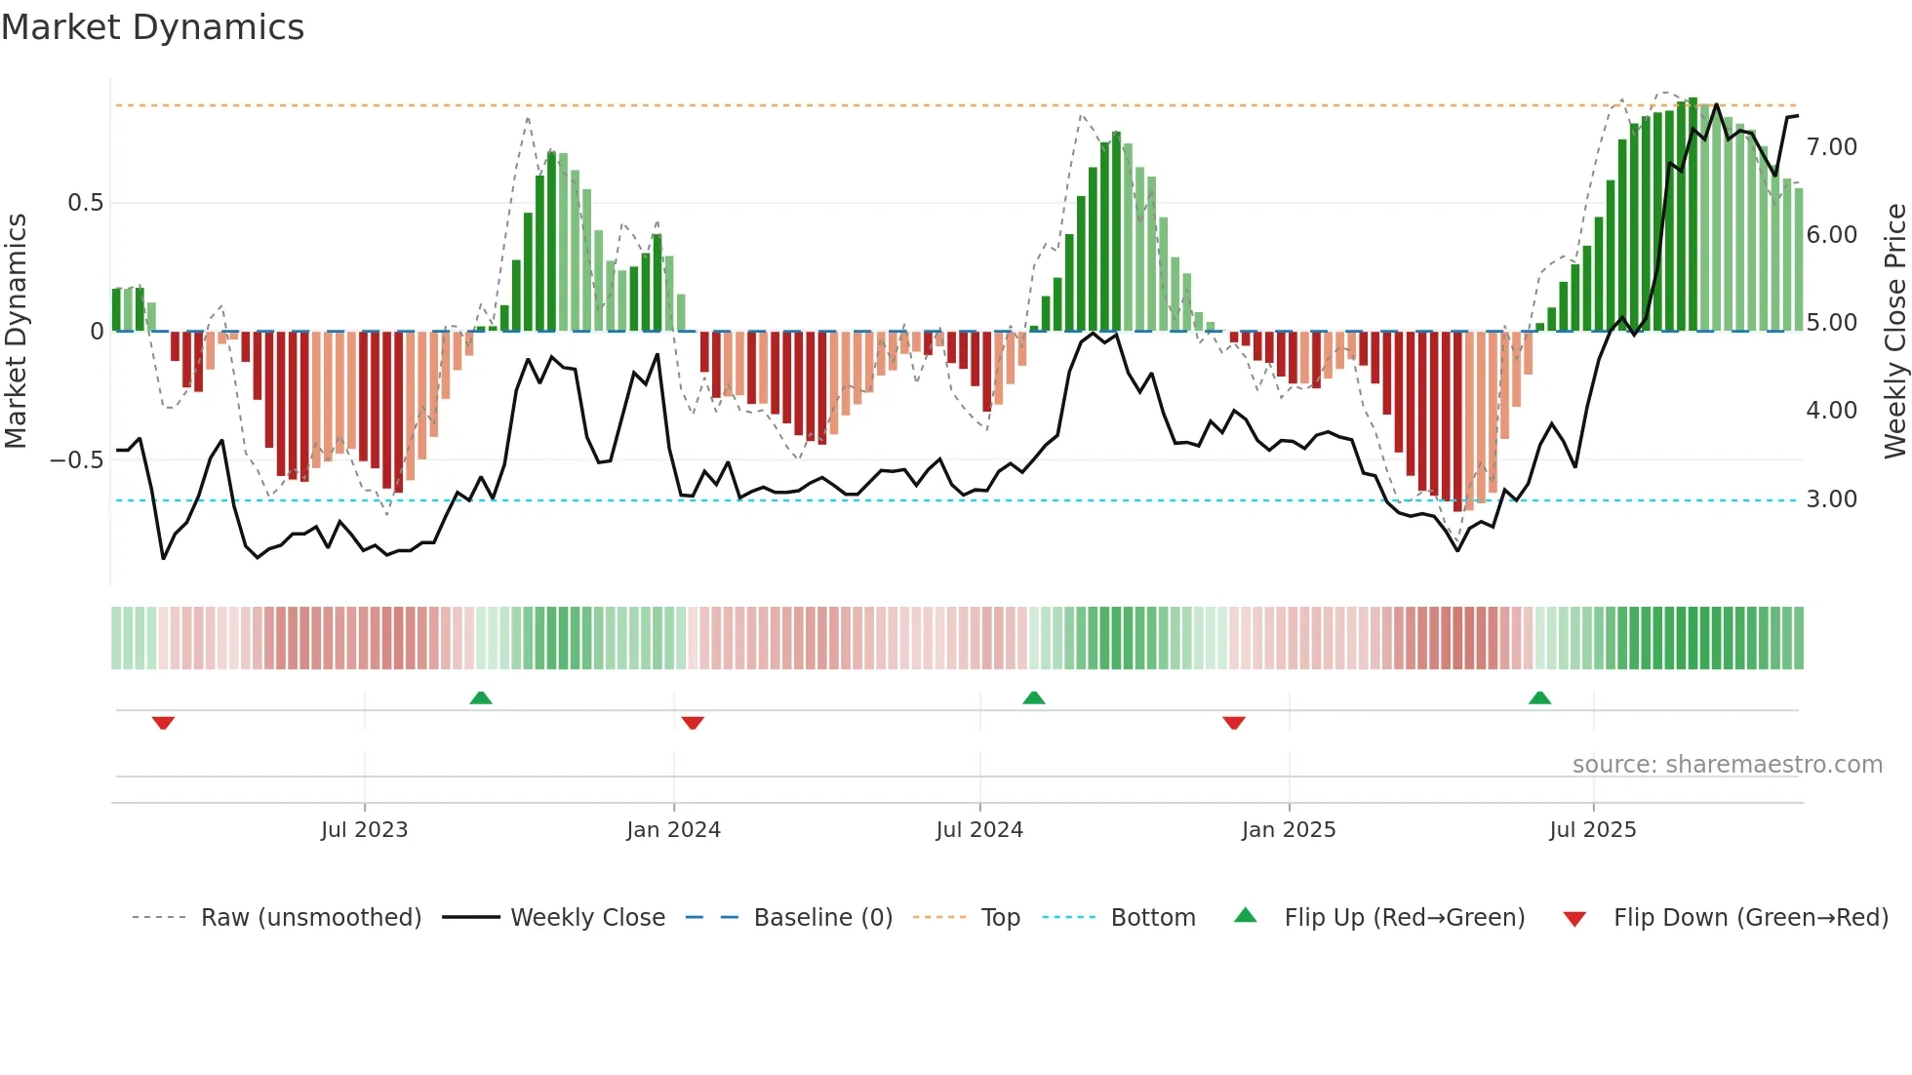Click the source: sharemaestro.com text
This screenshot has height=1075, width=1912.
[1727, 765]
